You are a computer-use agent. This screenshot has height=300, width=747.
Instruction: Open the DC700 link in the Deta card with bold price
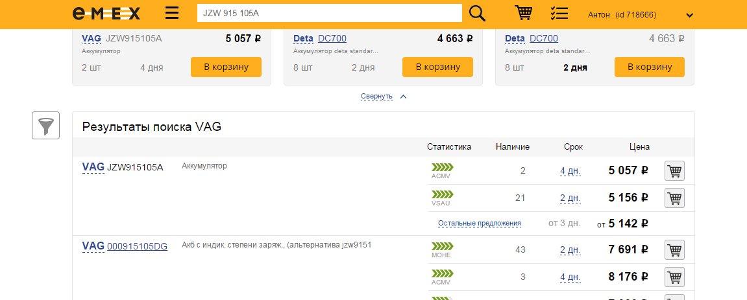click(332, 38)
